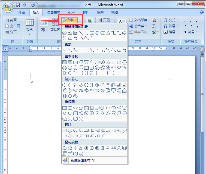The height and width of the screenshot is (174, 206).
Task: Choose the U-turn arrow shape
Action: (x=113, y=85)
